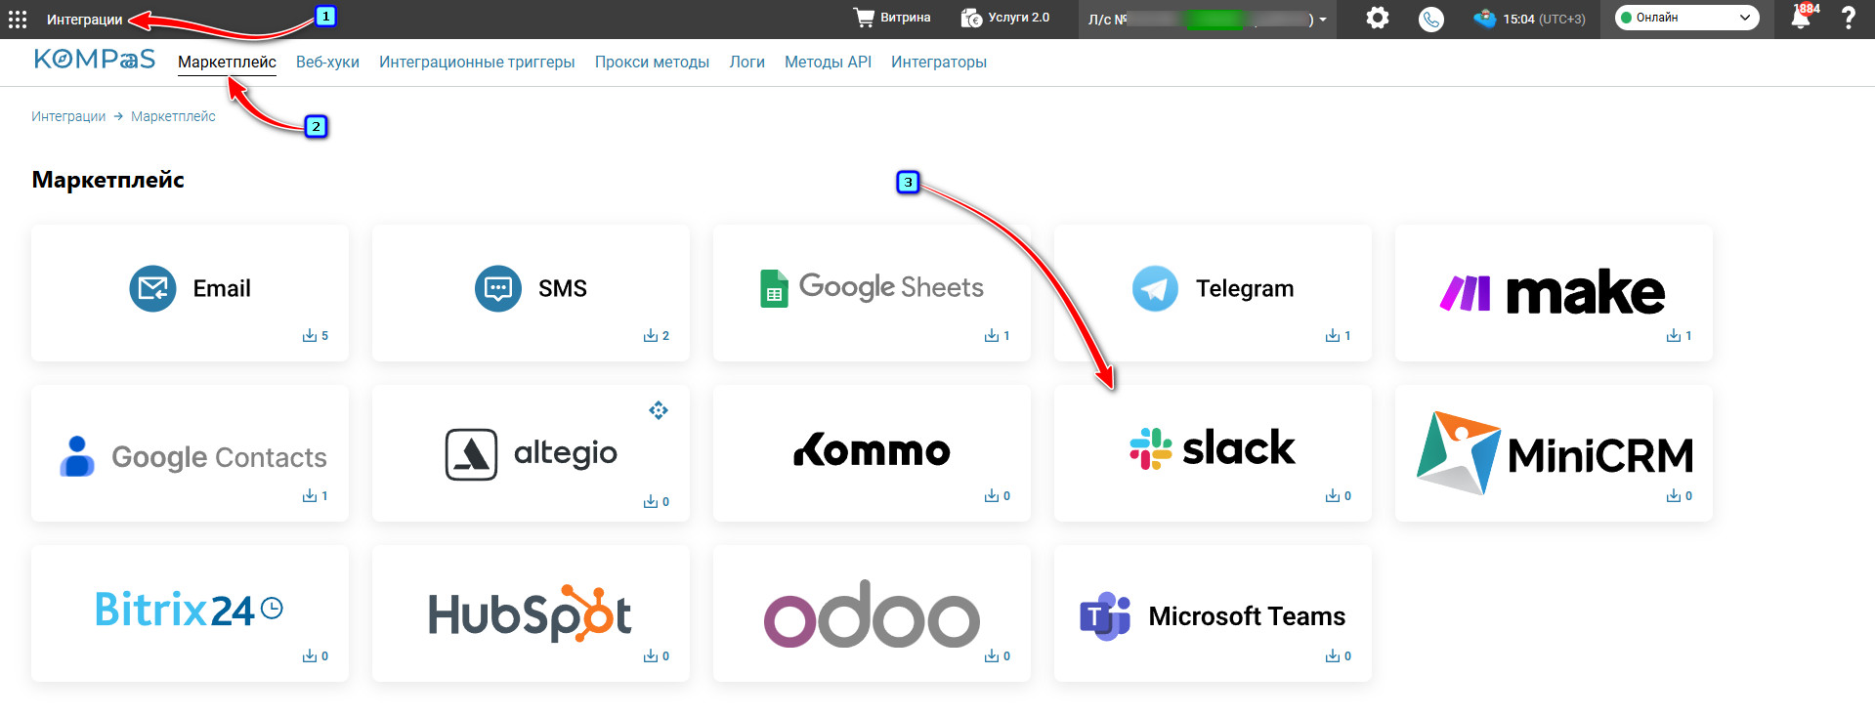Click the move arrows icon on altegio card
The height and width of the screenshot is (717, 1875).
pos(659,410)
